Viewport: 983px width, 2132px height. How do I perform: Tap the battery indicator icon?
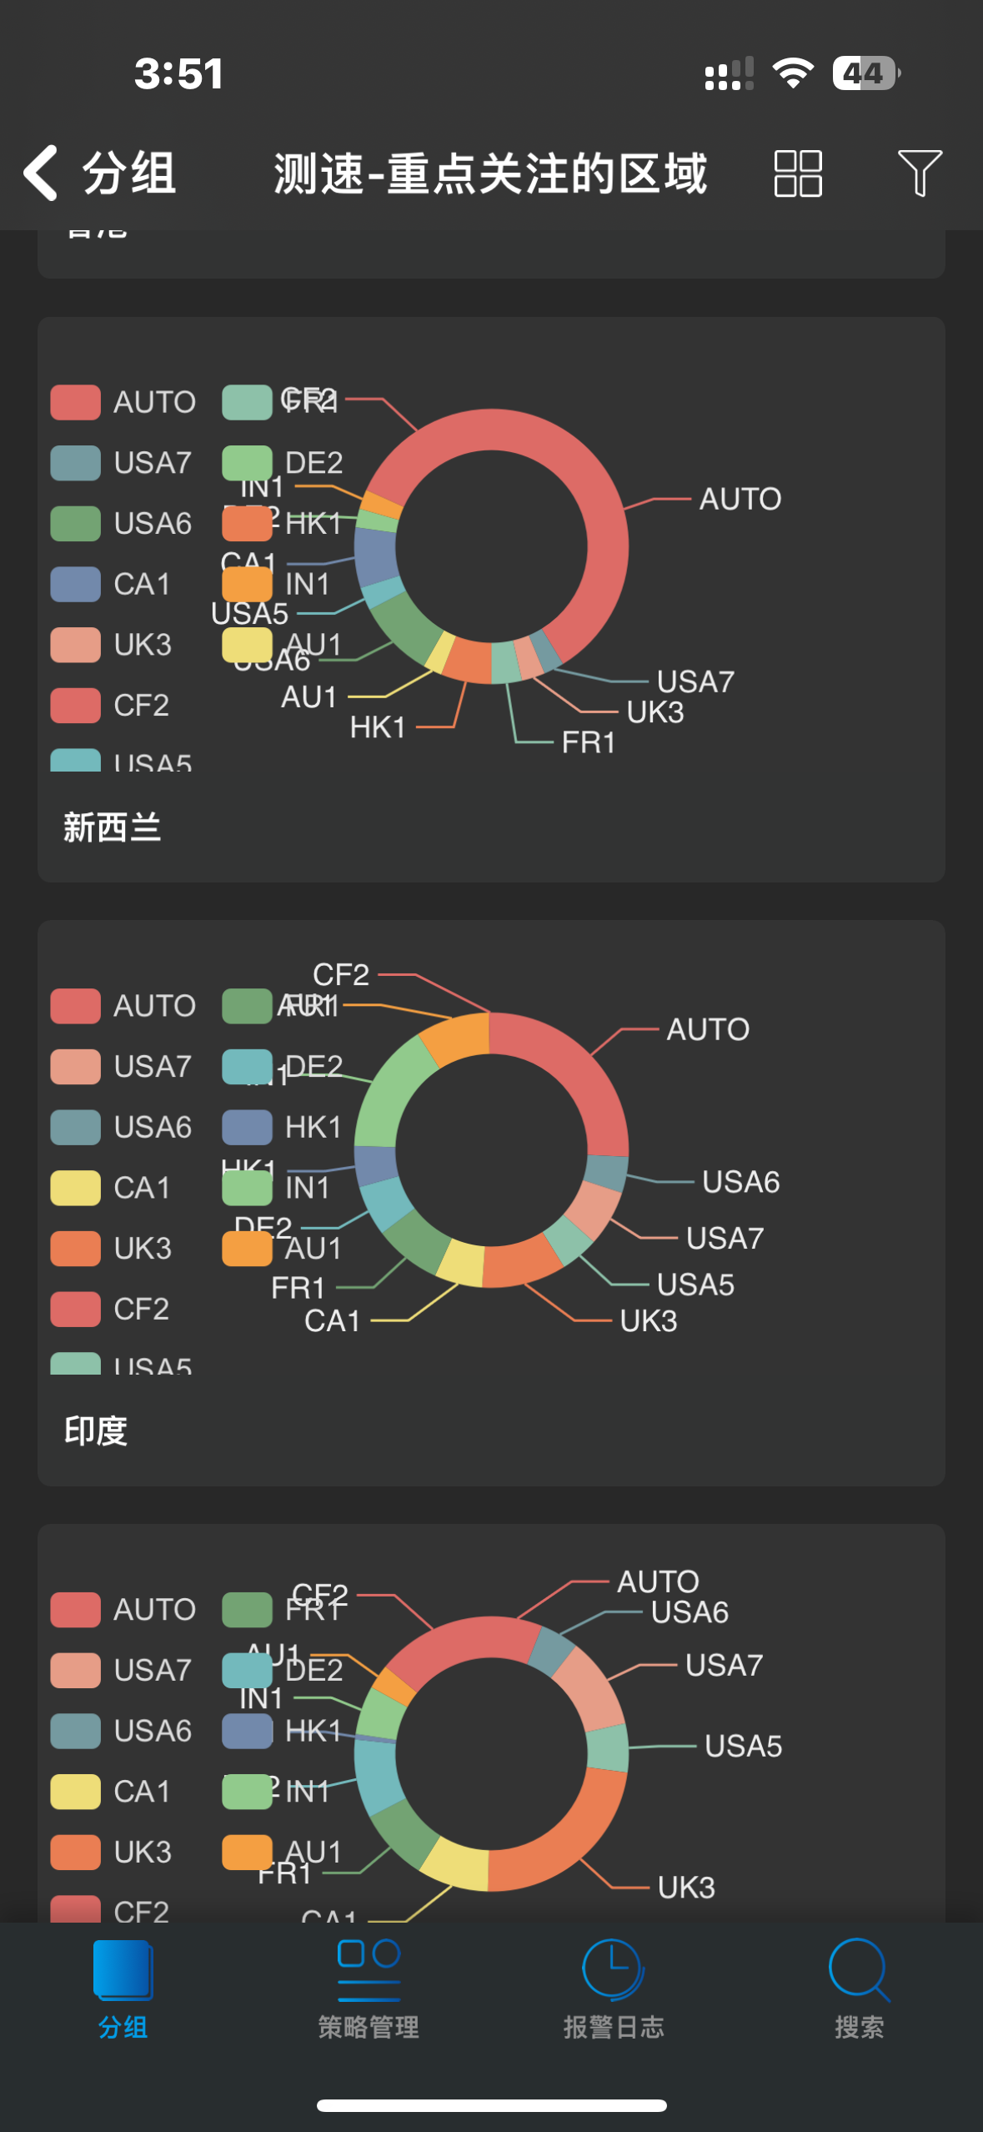coord(865,73)
